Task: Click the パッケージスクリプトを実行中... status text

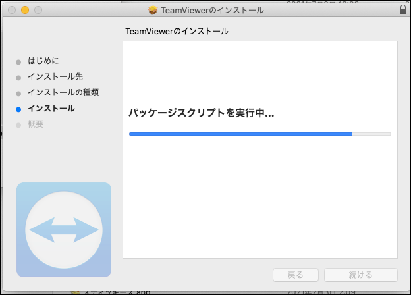Action: [202, 113]
